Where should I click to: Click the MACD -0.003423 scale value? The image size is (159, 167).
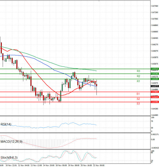155,148
